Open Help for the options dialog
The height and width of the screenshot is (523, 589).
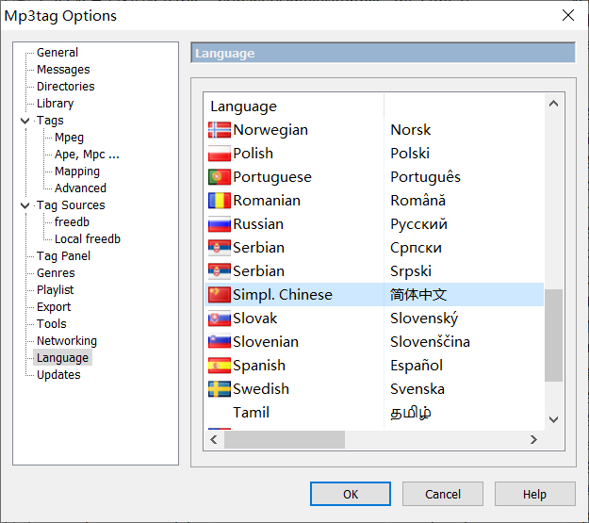tap(534, 494)
